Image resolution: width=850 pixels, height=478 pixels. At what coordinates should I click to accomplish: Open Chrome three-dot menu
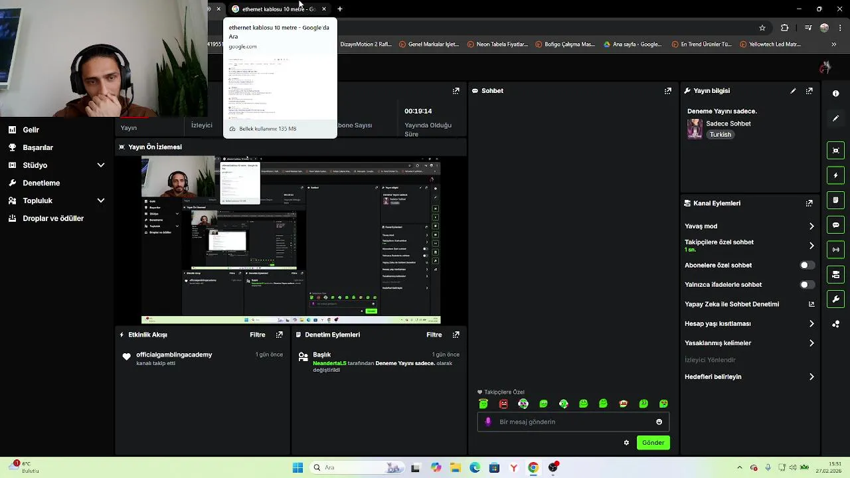coord(839,28)
